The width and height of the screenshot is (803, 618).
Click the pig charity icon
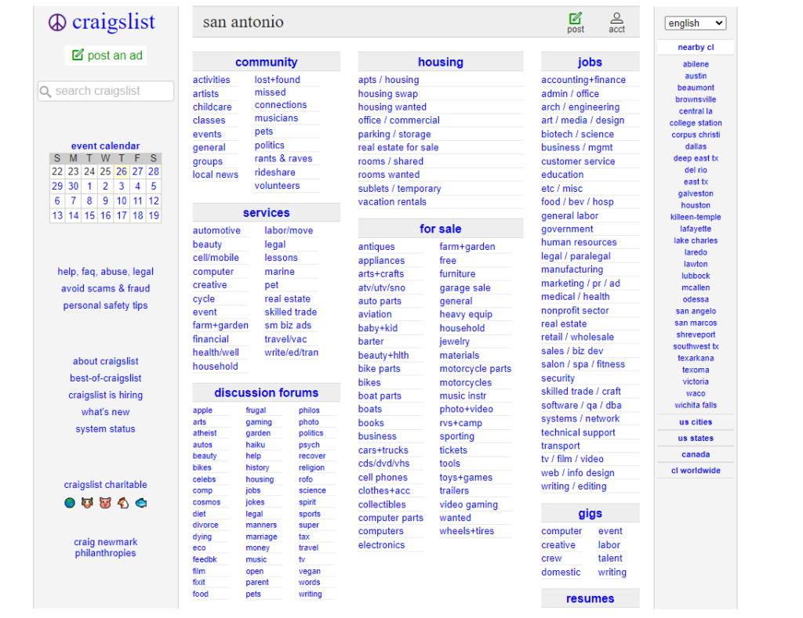[105, 503]
